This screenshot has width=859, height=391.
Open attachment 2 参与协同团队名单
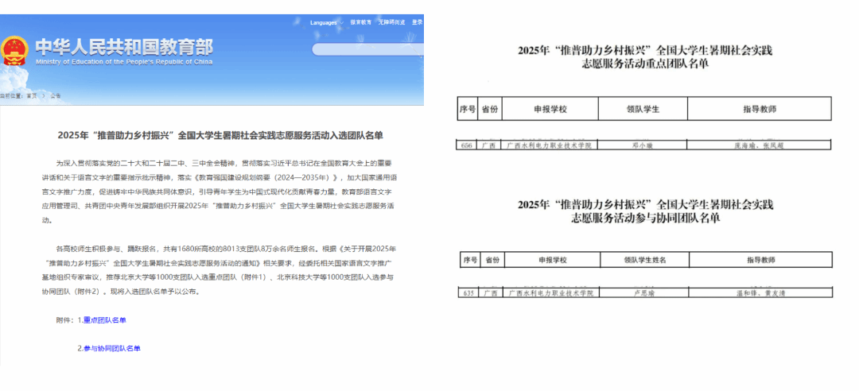pyautogui.click(x=112, y=348)
